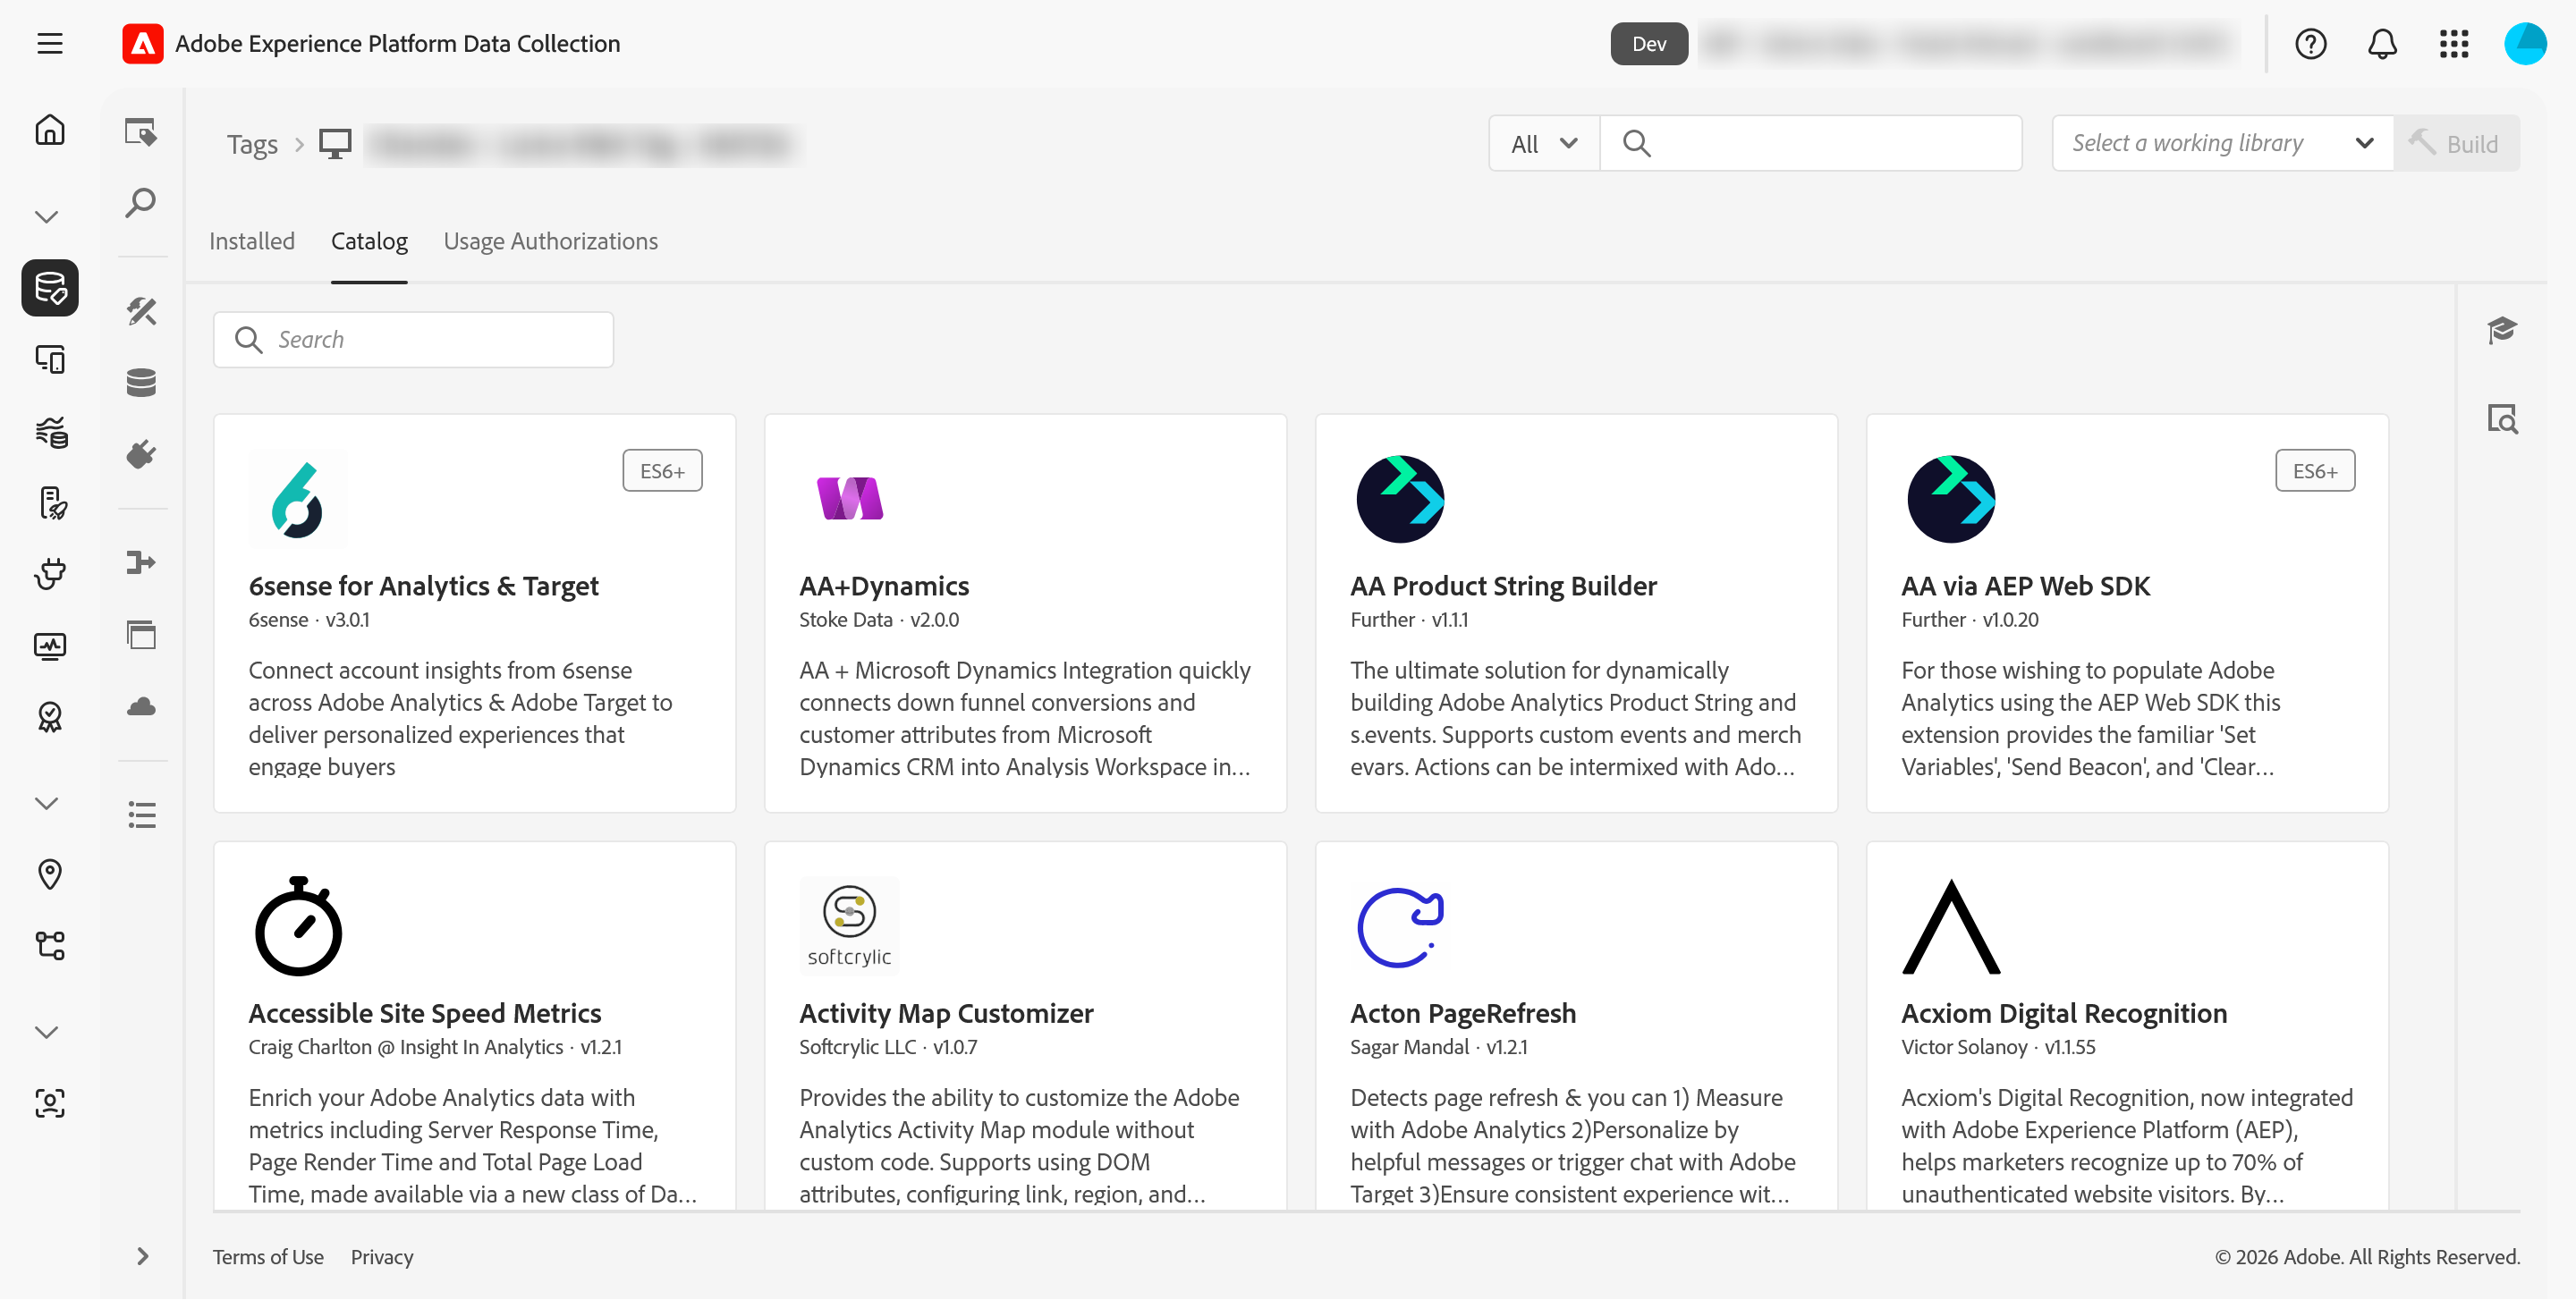The width and height of the screenshot is (2576, 1300).
Task: Open the Accessible Site Speed Metrics stopwatch logo
Action: (298, 926)
